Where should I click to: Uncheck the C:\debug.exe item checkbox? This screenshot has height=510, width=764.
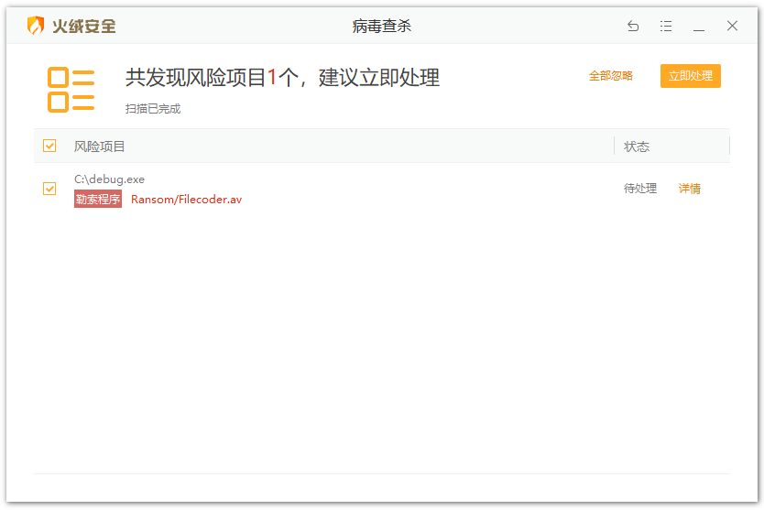(x=49, y=189)
